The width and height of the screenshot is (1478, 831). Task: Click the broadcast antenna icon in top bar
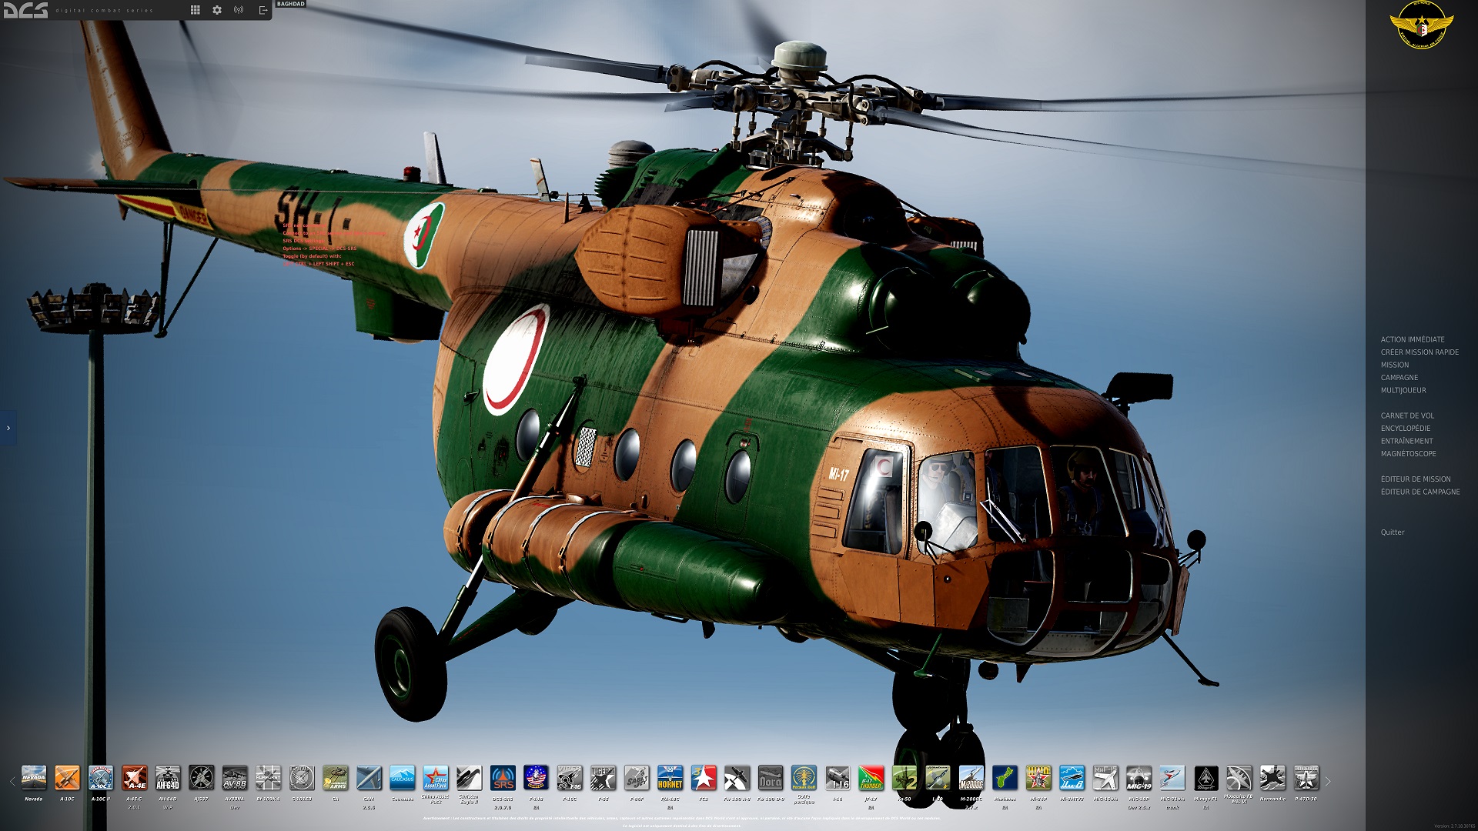point(239,10)
